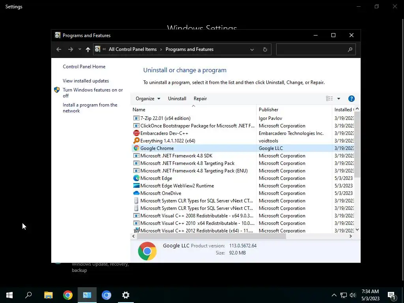The image size is (404, 303).
Task: Click the Repair toolbar button
Action: (x=200, y=98)
